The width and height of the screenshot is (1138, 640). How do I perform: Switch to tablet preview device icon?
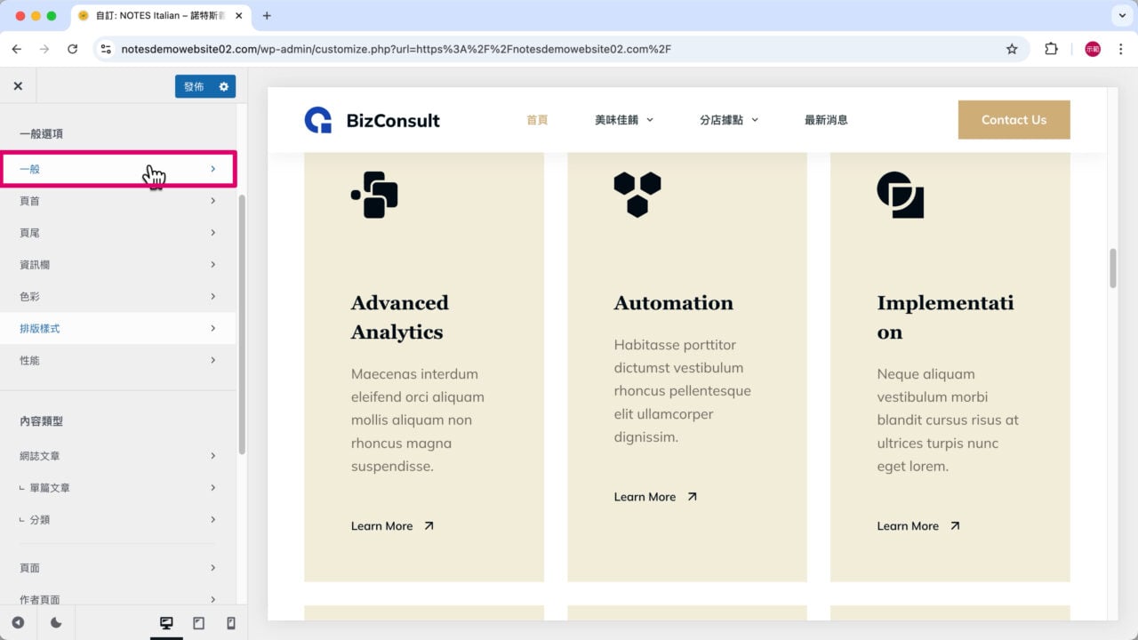click(198, 623)
